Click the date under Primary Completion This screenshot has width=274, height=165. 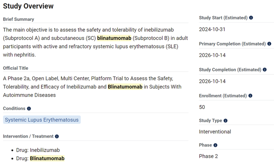[212, 55]
